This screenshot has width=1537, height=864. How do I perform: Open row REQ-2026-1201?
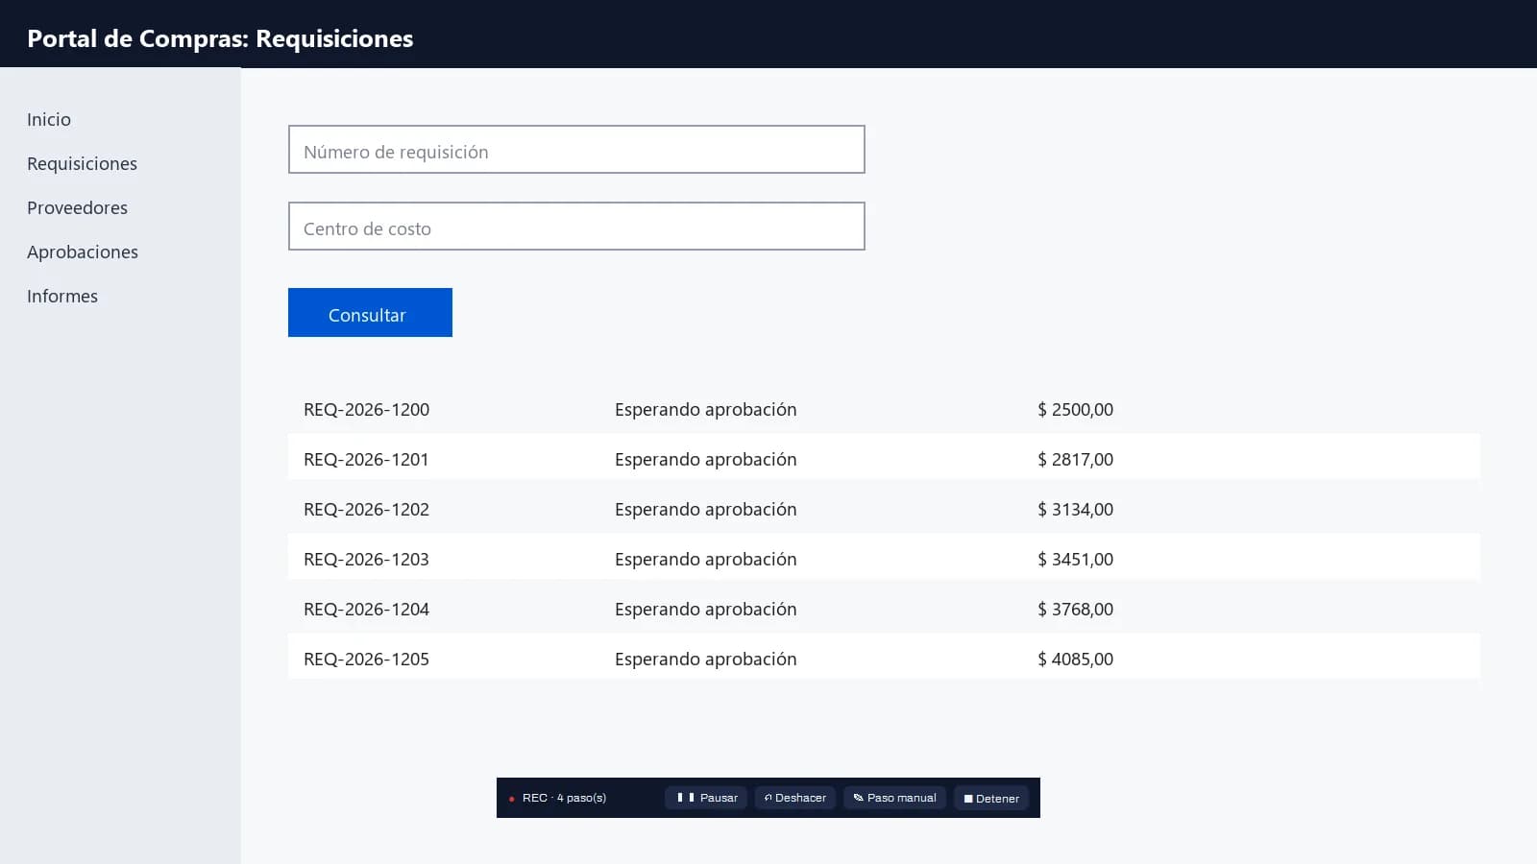884,459
